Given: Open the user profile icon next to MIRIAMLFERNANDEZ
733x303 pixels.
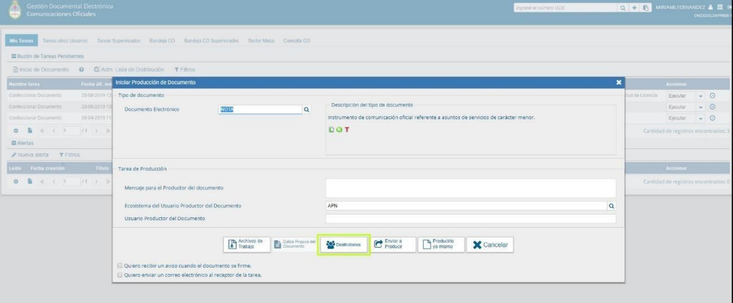Looking at the screenshot, I should pos(710,7).
